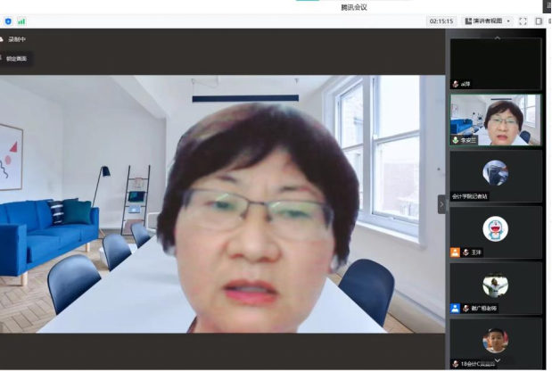Click the muted mic icon on the top participant tile
The height and width of the screenshot is (372, 552).
click(455, 84)
